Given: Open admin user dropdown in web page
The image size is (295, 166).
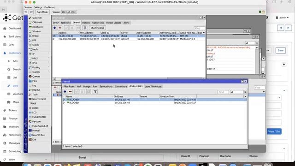Looking at the screenshot, I should point(282,18).
